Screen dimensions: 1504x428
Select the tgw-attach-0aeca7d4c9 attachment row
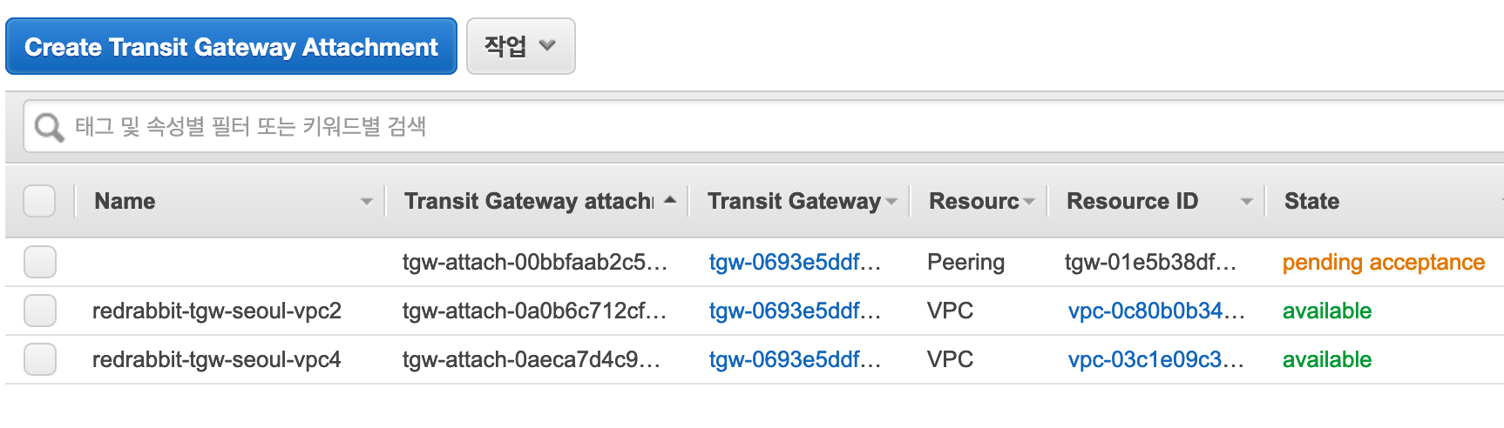pos(531,359)
